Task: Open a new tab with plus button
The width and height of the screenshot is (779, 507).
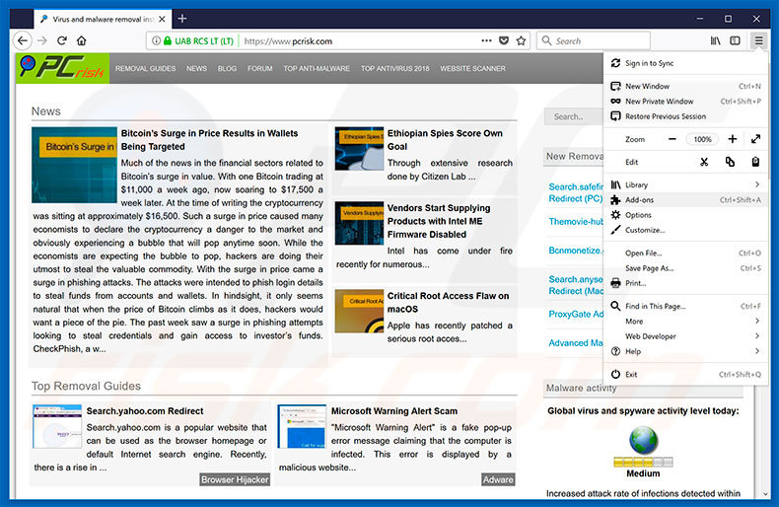Action: click(x=182, y=19)
